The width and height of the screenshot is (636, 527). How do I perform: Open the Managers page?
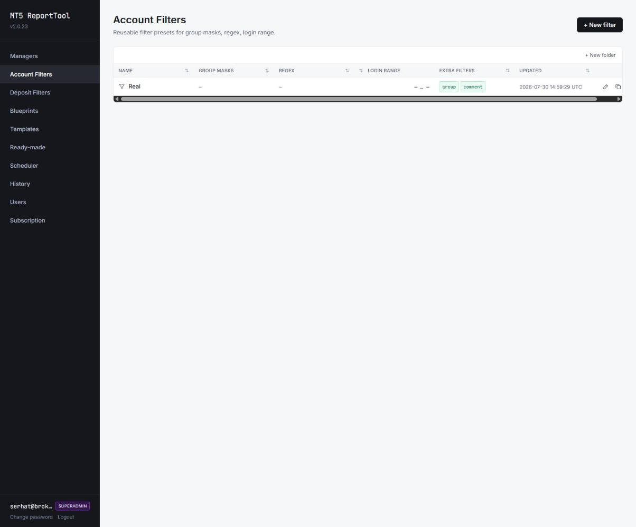50,56
